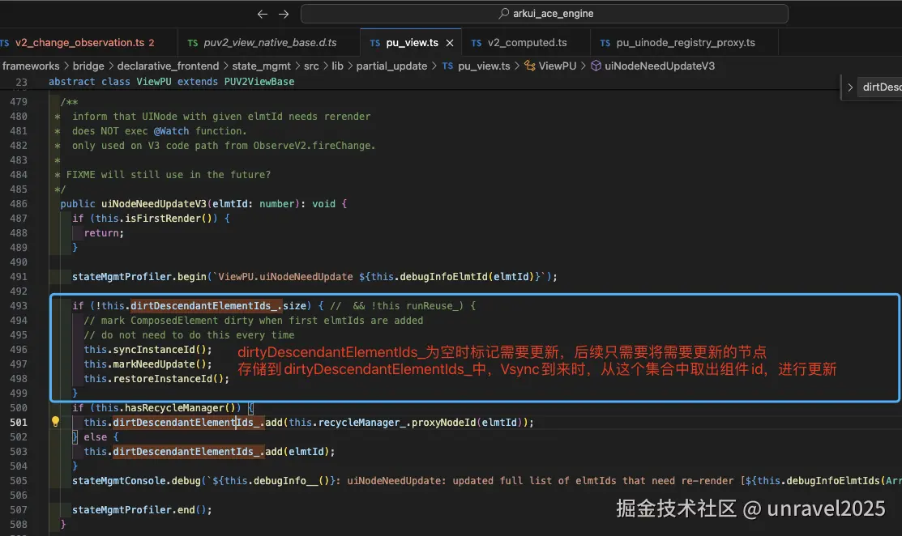Viewport: 902px width, 536px height.
Task: Click 'dirtDescendantElementIds_' on line 493
Action: (207, 305)
